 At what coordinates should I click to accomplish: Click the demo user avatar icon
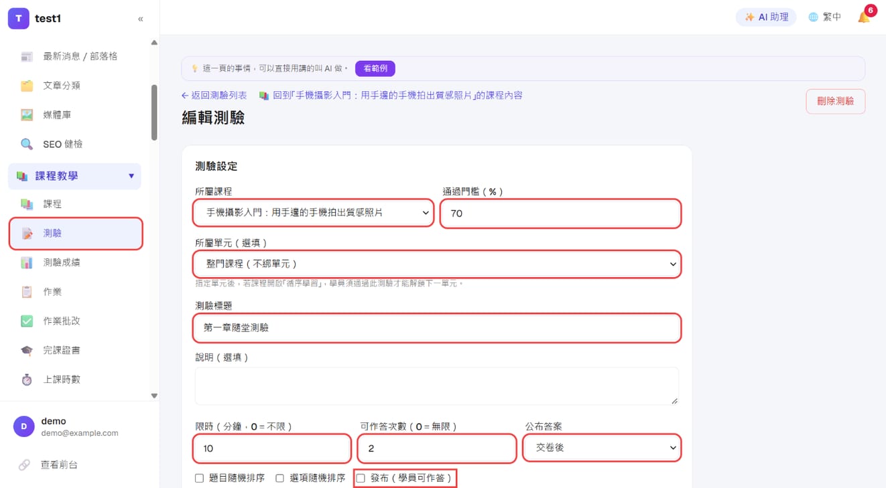[24, 426]
